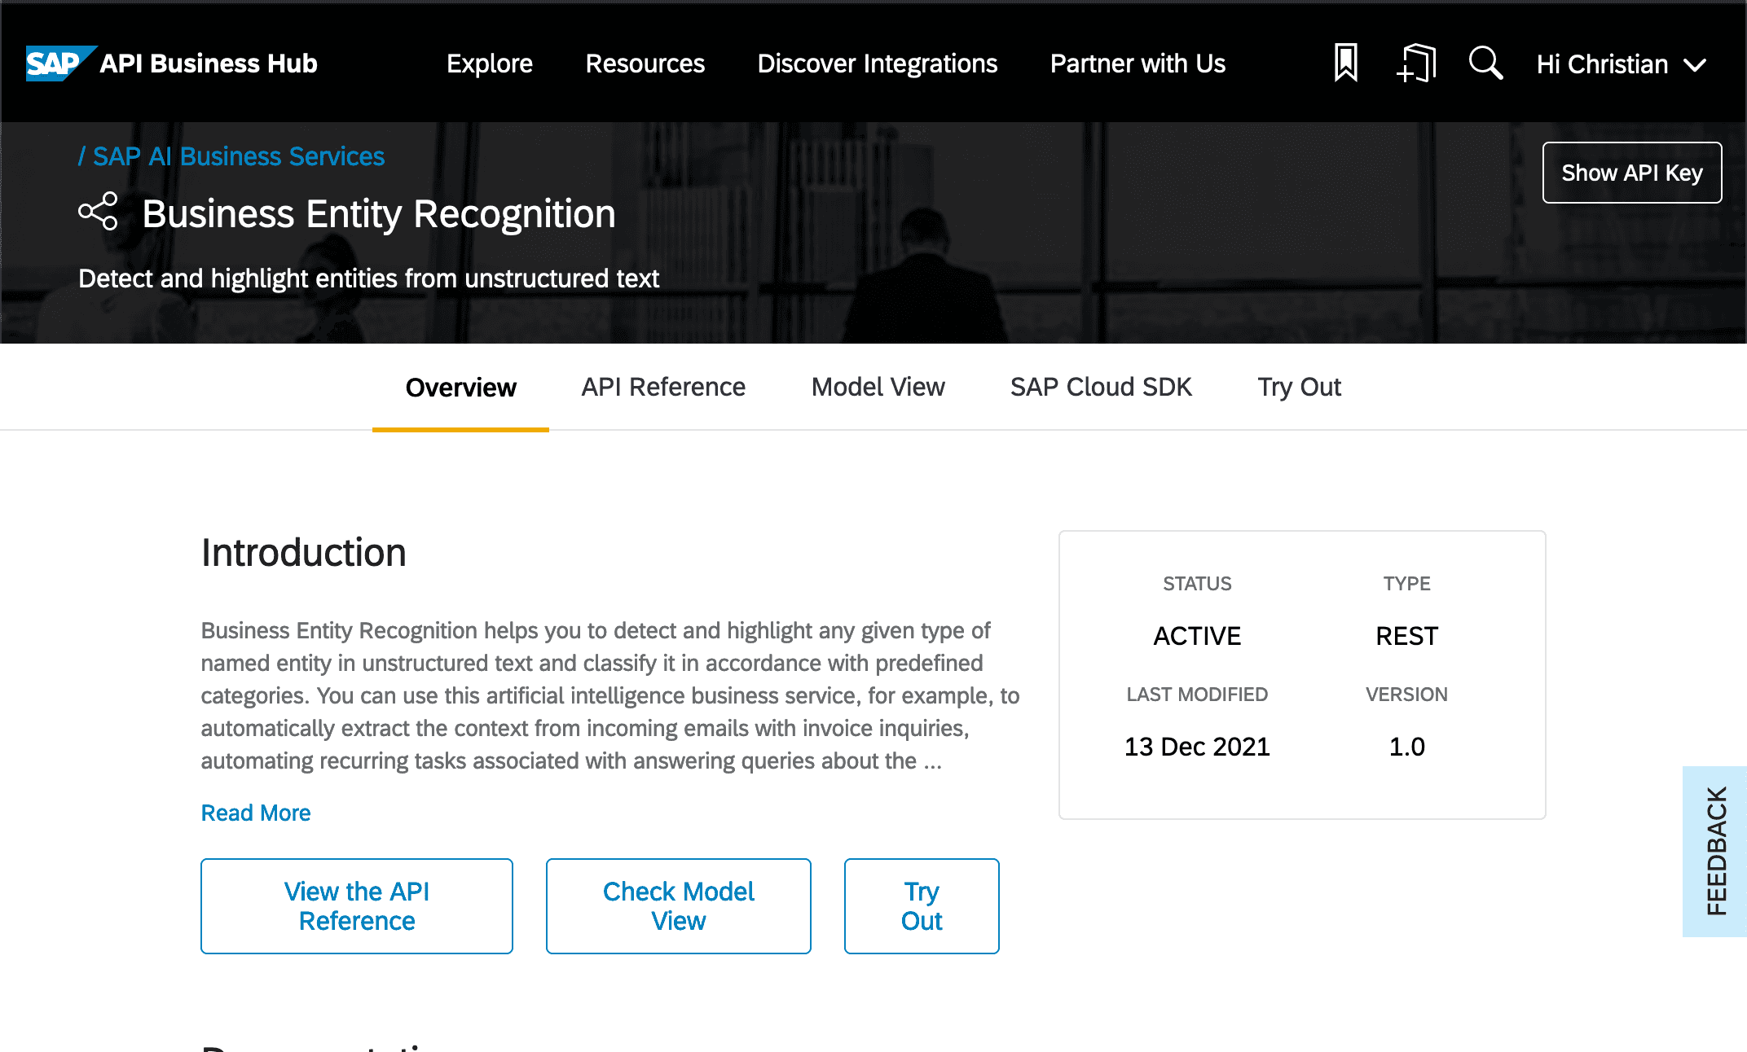Open the FEEDBACK side tab
Viewport: 1747px width, 1052px height.
tap(1715, 851)
